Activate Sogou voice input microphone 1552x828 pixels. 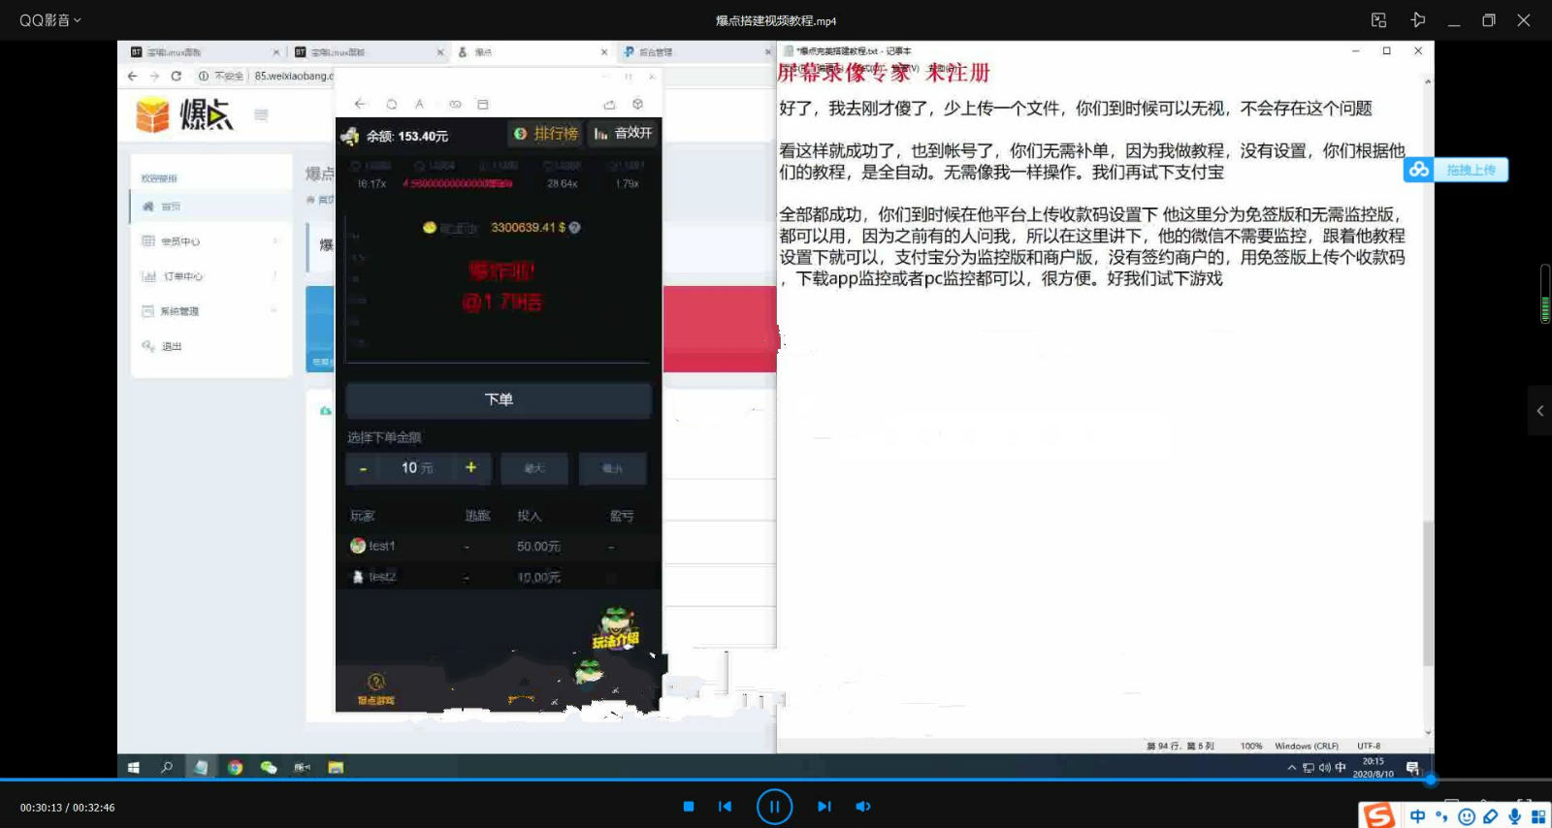tap(1515, 816)
